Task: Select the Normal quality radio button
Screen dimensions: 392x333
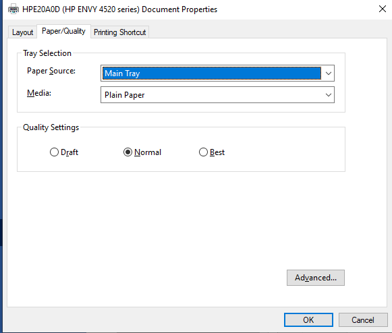Action: (x=128, y=152)
